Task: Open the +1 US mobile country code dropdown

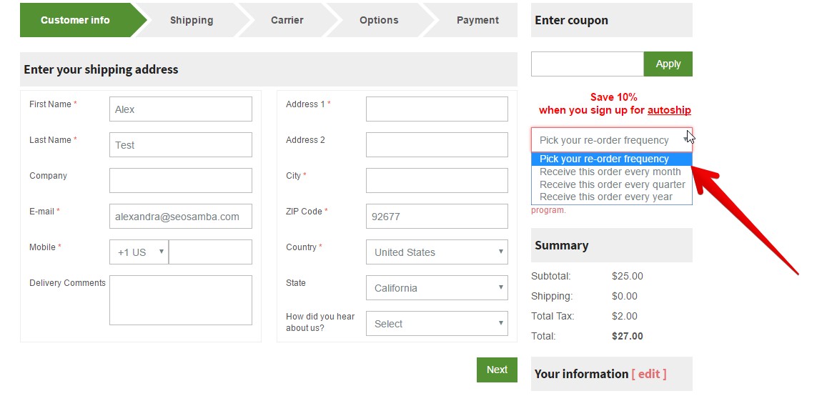Action: point(139,252)
